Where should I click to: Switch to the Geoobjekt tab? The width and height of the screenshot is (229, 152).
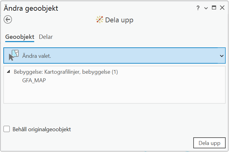(x=20, y=37)
